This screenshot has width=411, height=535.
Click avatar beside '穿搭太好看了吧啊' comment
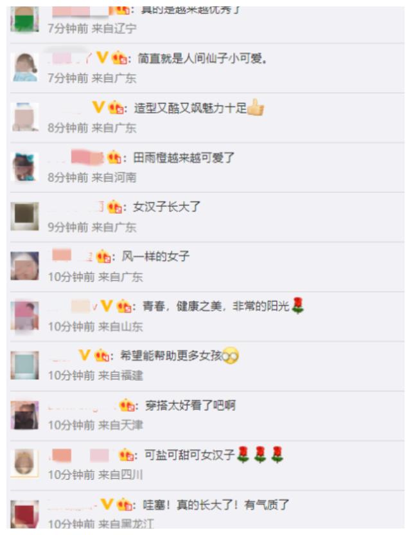(x=24, y=415)
